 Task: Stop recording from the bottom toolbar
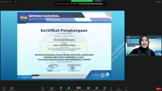(80, 88)
